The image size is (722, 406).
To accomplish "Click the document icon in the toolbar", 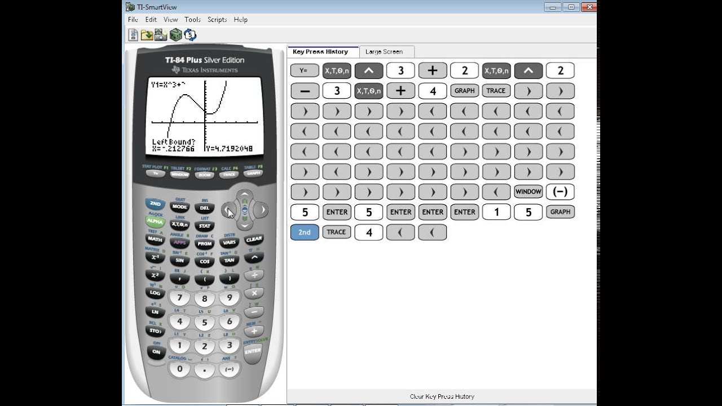I will (x=133, y=35).
